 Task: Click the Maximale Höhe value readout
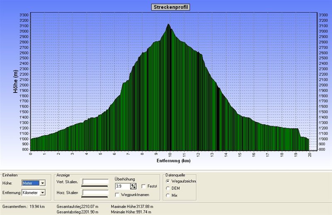[144, 206]
